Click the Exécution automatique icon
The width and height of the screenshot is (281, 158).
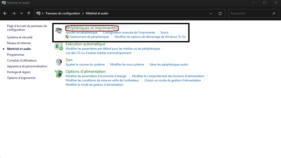click(x=59, y=46)
